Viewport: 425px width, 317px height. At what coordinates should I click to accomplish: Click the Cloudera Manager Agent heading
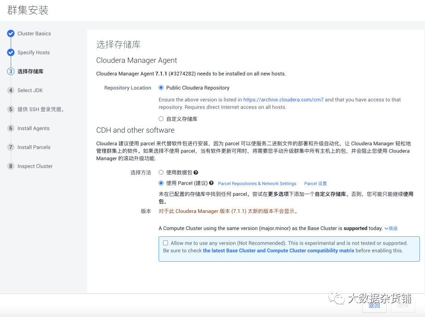click(x=136, y=60)
